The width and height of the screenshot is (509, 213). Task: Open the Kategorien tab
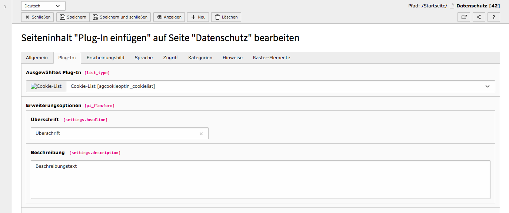[x=200, y=58]
